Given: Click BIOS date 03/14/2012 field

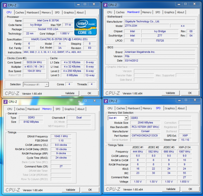Looking at the screenshot, I should 160,60.
